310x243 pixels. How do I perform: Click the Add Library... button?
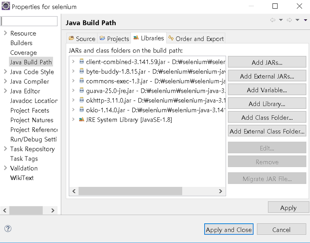[267, 104]
